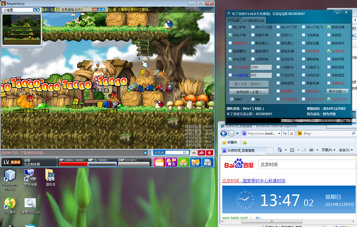Image resolution: width=357 pixels, height=227 pixels.
Task: Click the minimap thumbnail in MapleStory
Action: (x=22, y=29)
